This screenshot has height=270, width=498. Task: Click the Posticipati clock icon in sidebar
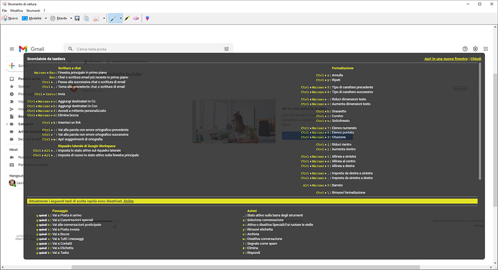(12, 94)
